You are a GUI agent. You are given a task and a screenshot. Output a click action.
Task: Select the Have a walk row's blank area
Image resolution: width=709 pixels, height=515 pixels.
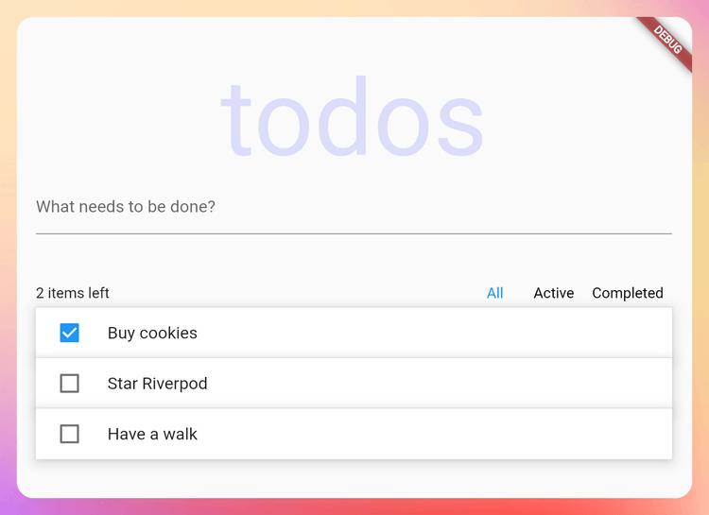434,434
